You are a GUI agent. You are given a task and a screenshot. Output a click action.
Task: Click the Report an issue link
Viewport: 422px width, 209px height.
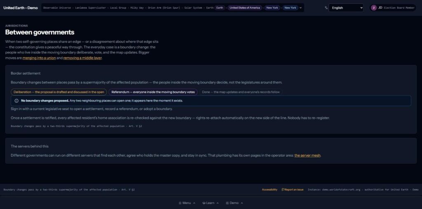pos(293,190)
